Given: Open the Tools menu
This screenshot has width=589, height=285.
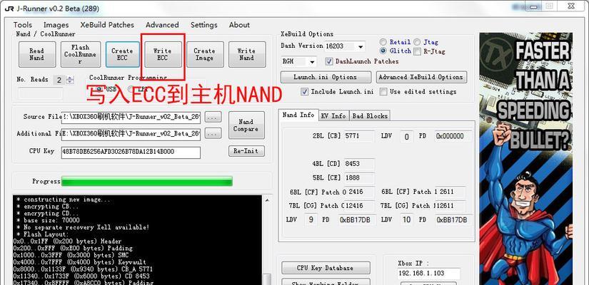Looking at the screenshot, I should (x=23, y=25).
